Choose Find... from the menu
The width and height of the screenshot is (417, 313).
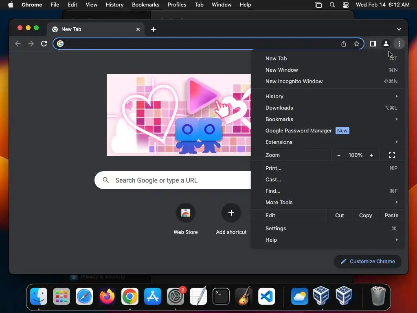coord(328,191)
